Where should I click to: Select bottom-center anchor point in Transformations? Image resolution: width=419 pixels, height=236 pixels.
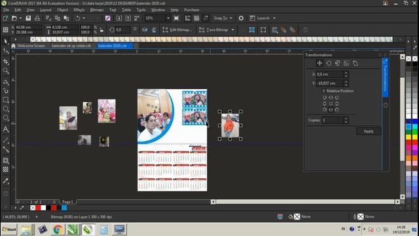click(x=331, y=109)
